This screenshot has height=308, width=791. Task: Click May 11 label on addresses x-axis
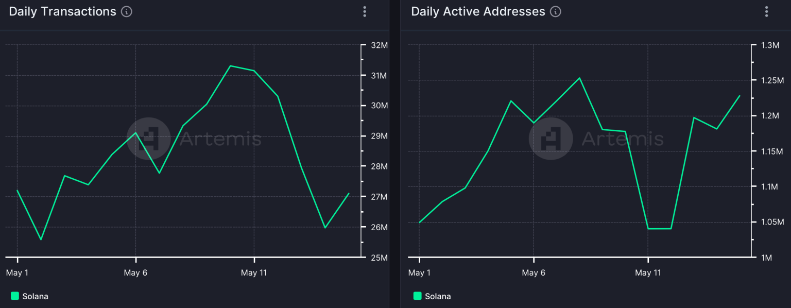point(648,273)
